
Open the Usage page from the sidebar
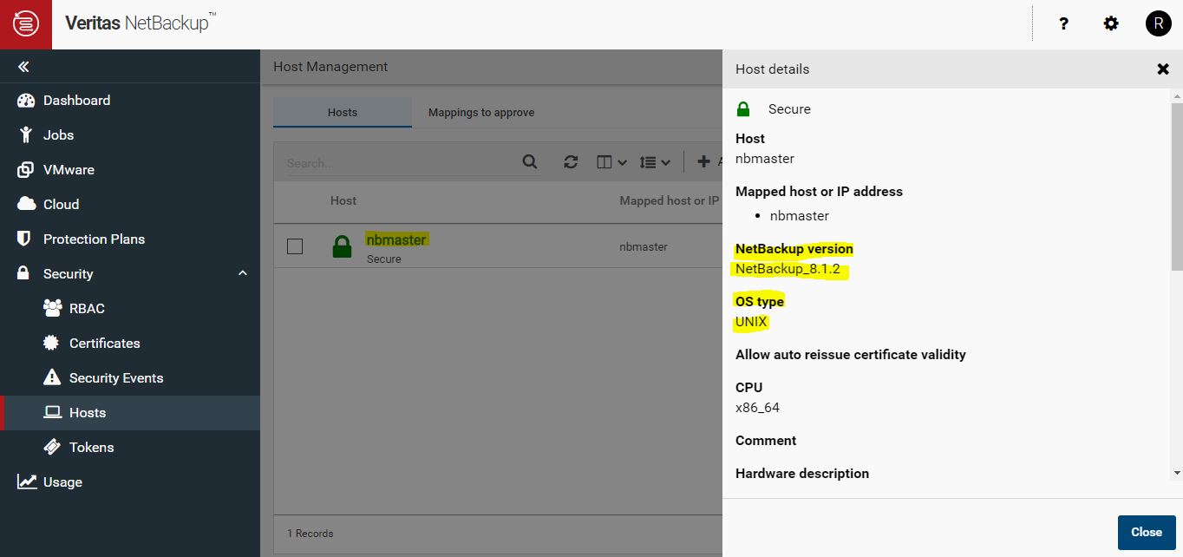[61, 482]
